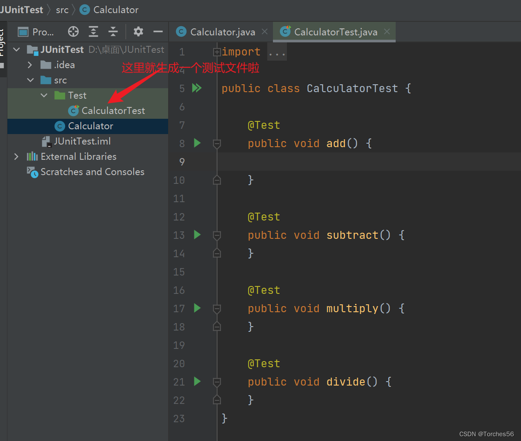
Task: Open Project panel settings gear
Action: (x=138, y=31)
